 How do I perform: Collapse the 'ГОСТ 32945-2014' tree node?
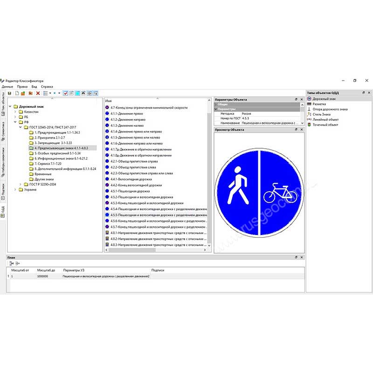(21, 127)
